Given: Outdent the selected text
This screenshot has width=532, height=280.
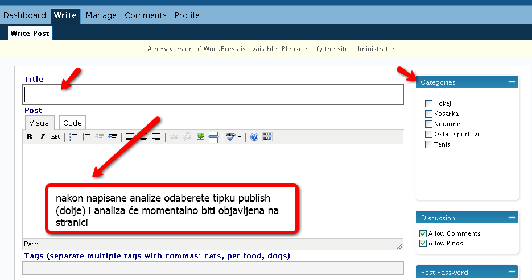Looking at the screenshot, I should pyautogui.click(x=100, y=137).
